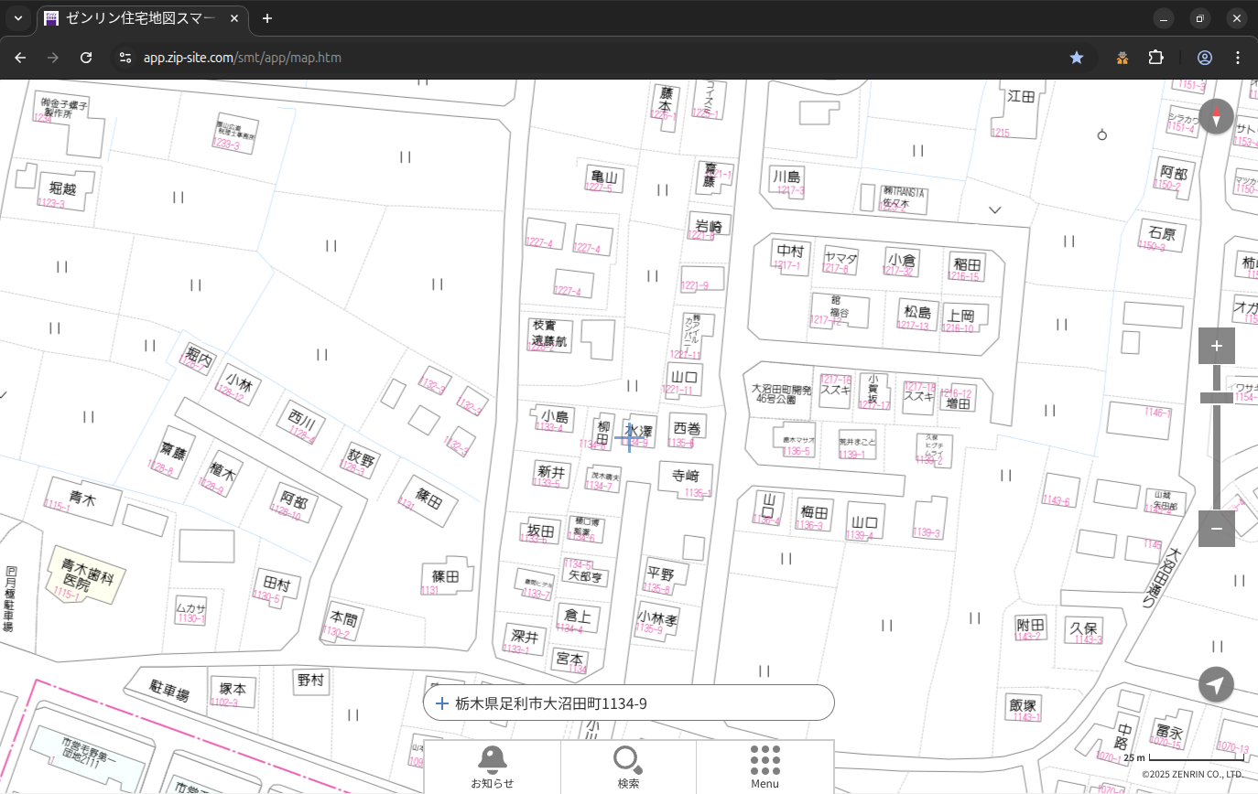Click the current location arrow icon
Screen dimensions: 1258x794
coord(1216,684)
